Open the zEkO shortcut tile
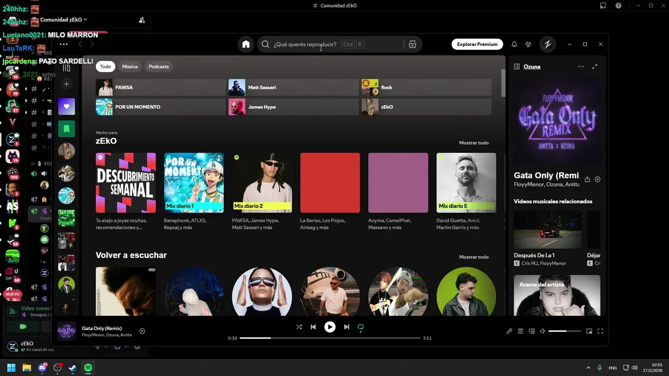 point(426,107)
